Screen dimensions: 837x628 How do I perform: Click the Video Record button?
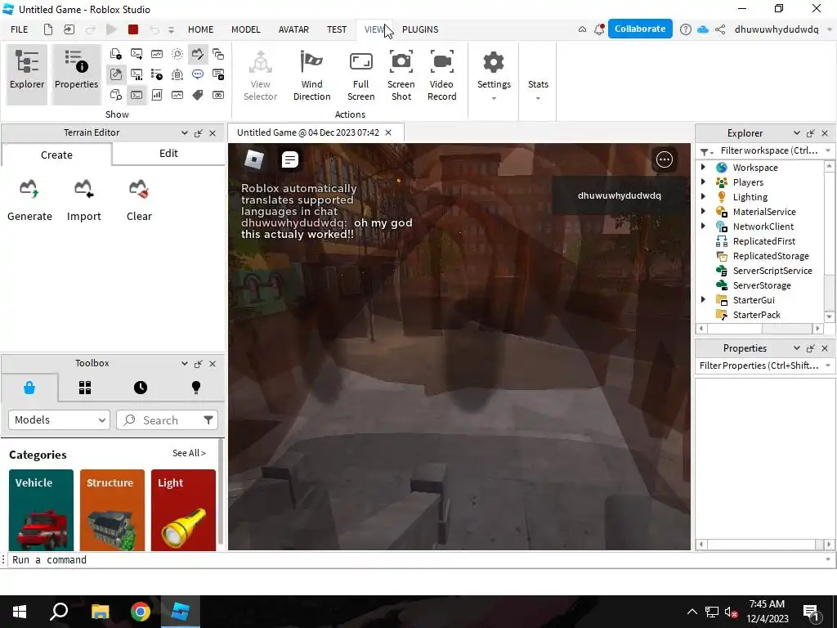[441, 74]
